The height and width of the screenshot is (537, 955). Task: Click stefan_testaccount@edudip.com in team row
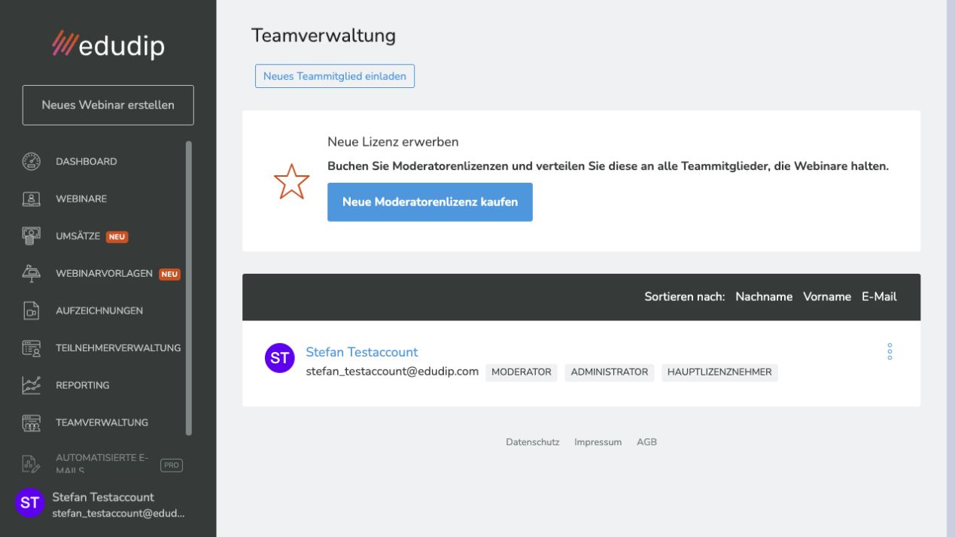[392, 372]
